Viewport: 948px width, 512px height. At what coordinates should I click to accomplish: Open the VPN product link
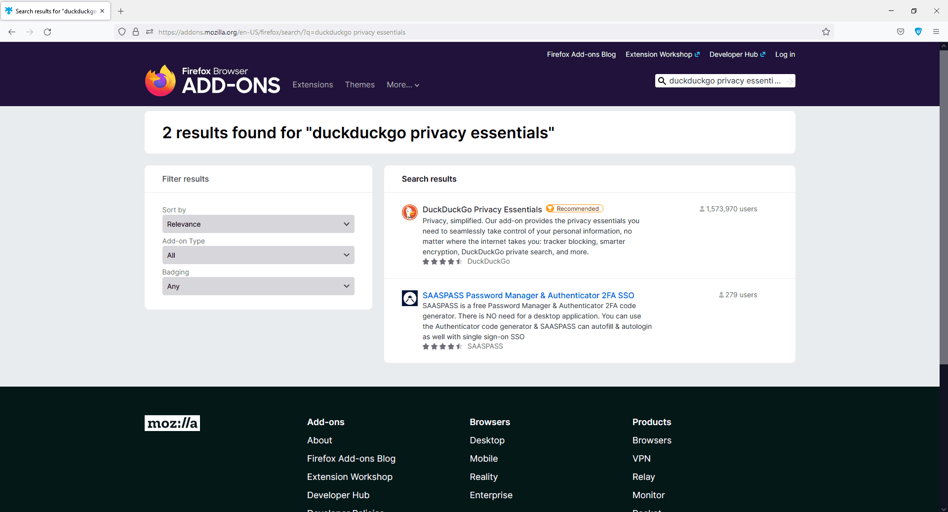pyautogui.click(x=641, y=459)
